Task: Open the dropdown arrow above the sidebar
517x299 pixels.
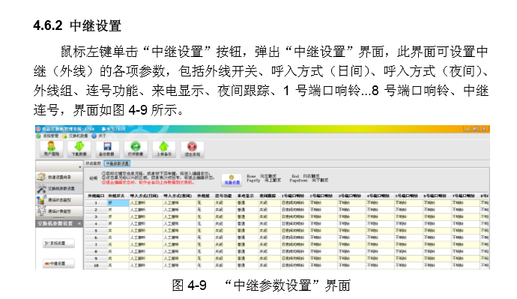Action: [x=79, y=167]
